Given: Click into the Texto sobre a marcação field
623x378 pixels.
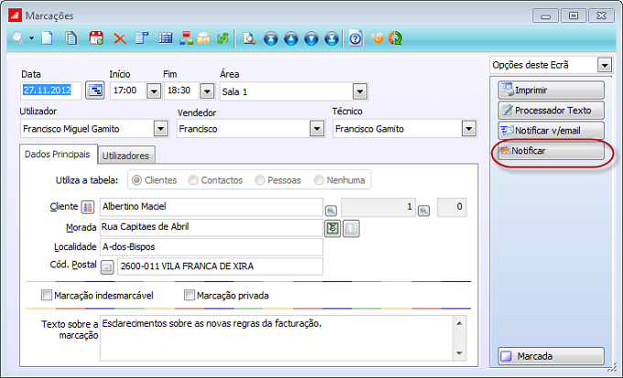Looking at the screenshot, I should (275, 337).
